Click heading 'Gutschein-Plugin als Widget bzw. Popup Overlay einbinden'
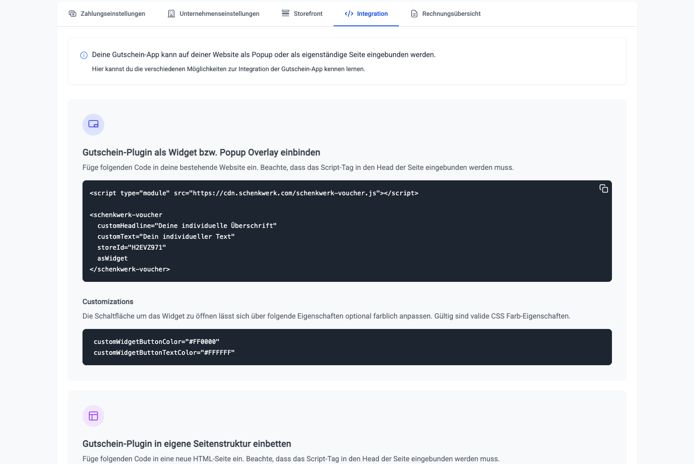Image resolution: width=694 pixels, height=464 pixels. point(201,152)
